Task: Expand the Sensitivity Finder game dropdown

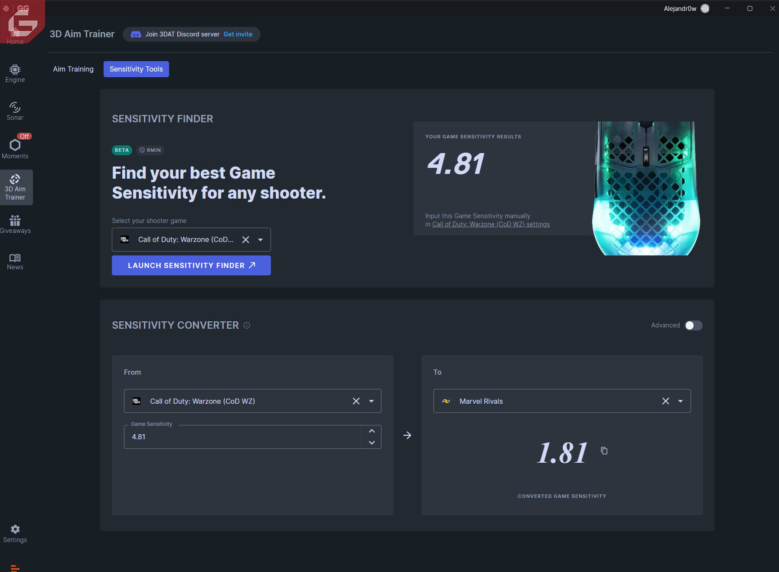Action: click(x=261, y=240)
